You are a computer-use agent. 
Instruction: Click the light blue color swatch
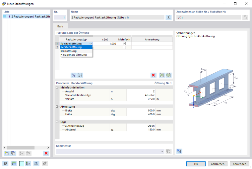point(22,164)
